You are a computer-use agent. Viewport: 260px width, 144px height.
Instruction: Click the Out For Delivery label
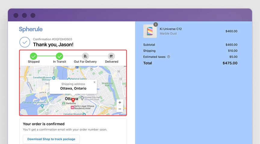85,62
